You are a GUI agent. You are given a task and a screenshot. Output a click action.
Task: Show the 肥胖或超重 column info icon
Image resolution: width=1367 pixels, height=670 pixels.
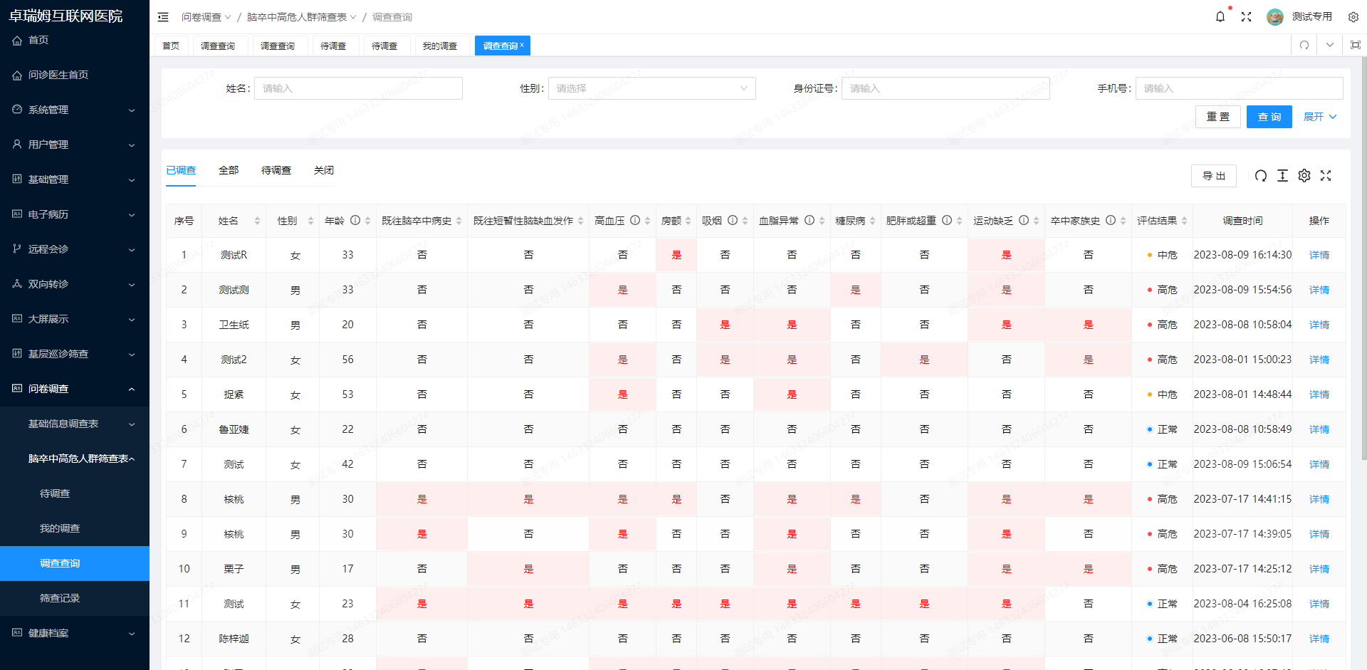pos(946,221)
